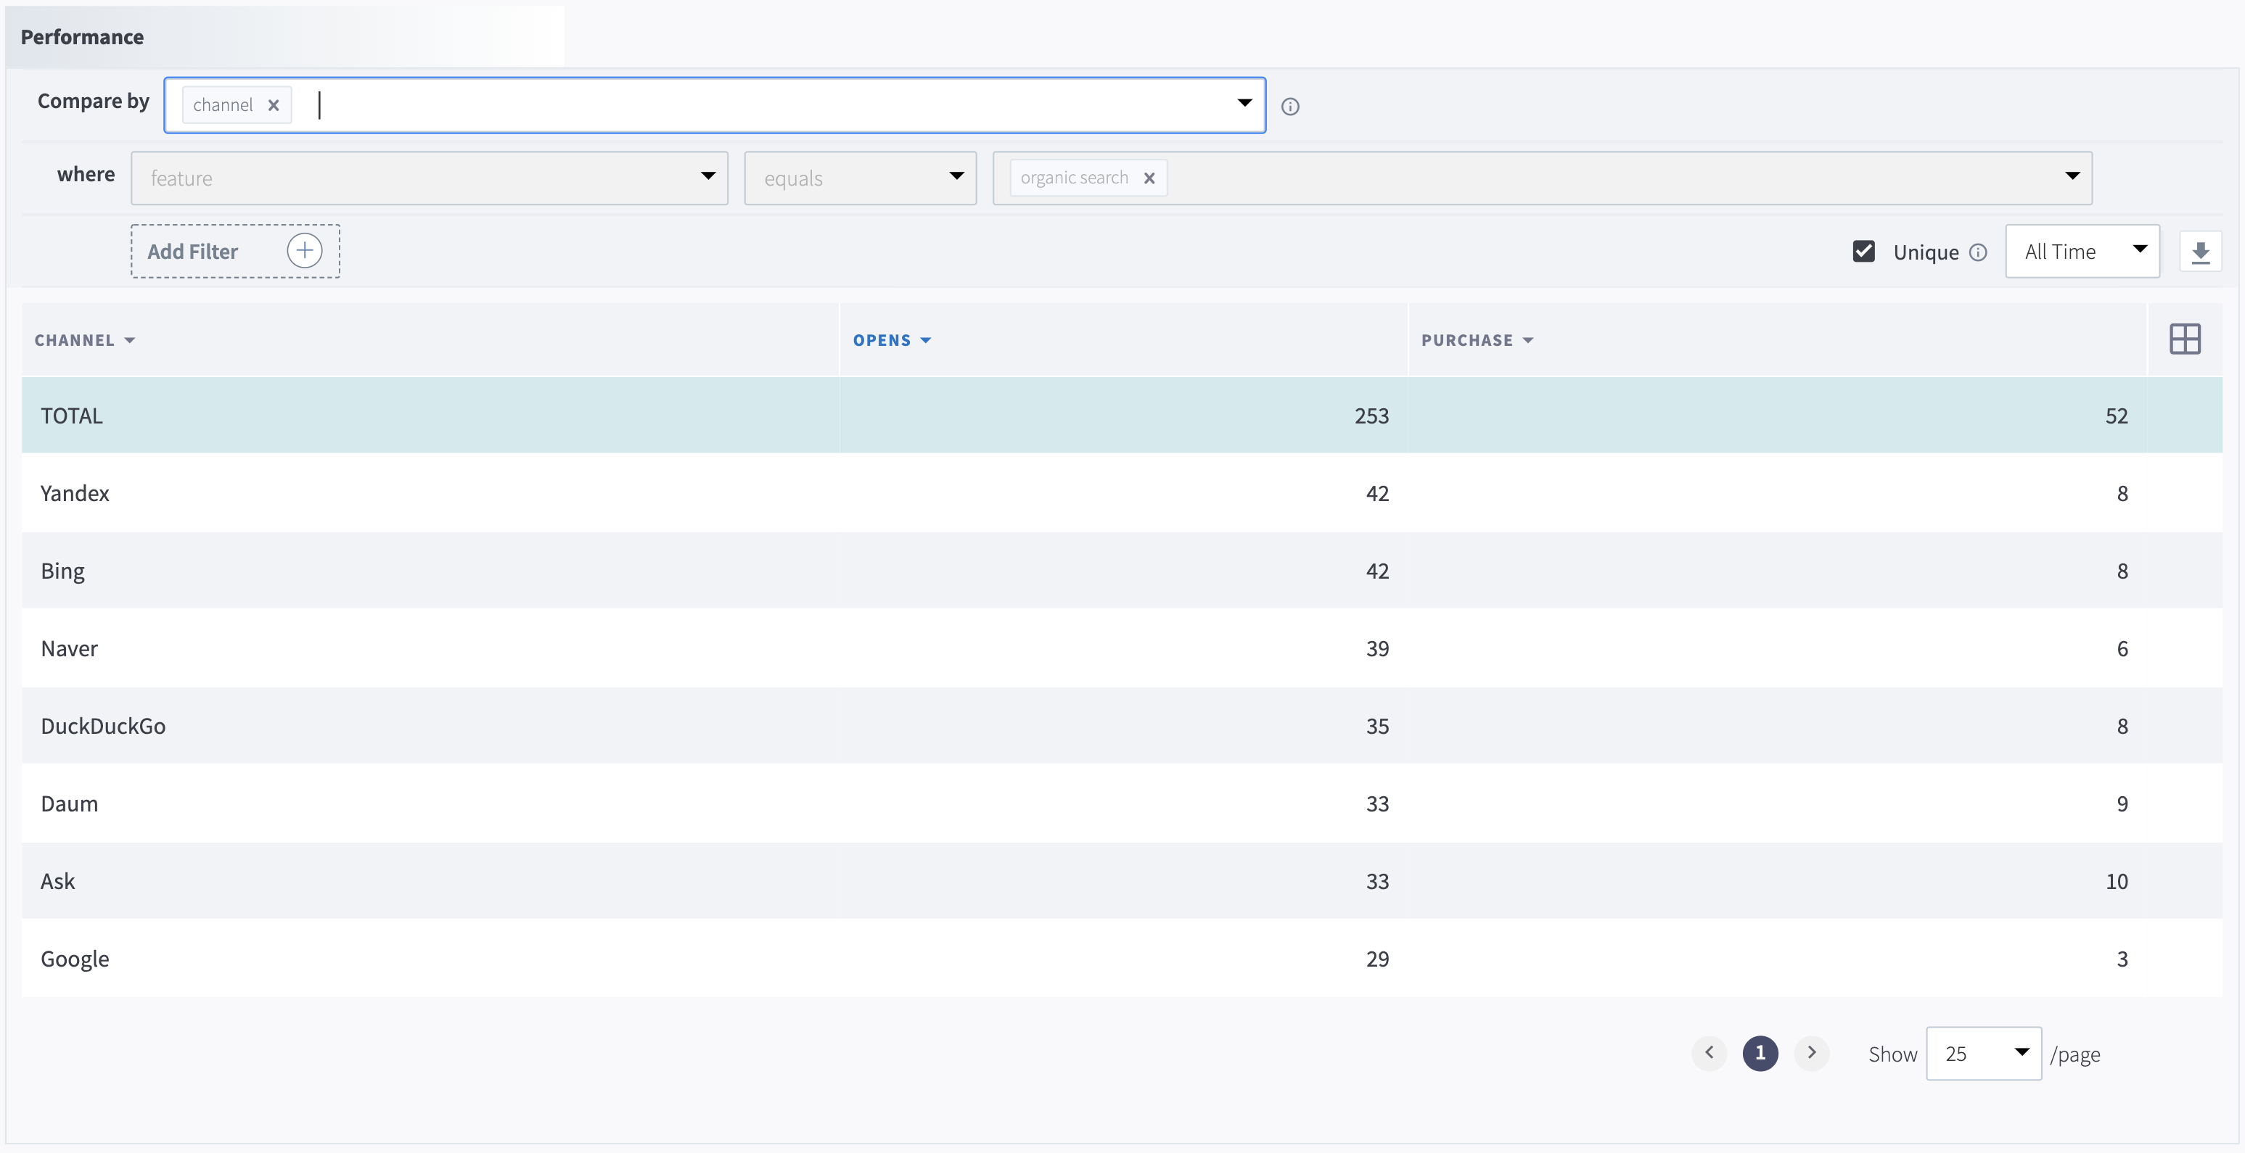The width and height of the screenshot is (2245, 1153).
Task: Remove the organic search filter tag
Action: click(x=1149, y=178)
